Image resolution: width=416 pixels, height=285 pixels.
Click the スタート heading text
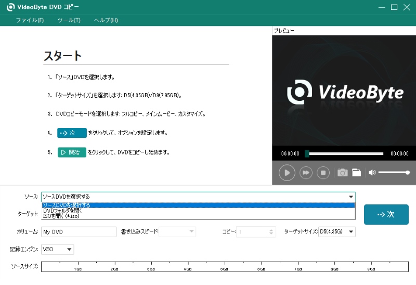click(x=62, y=56)
